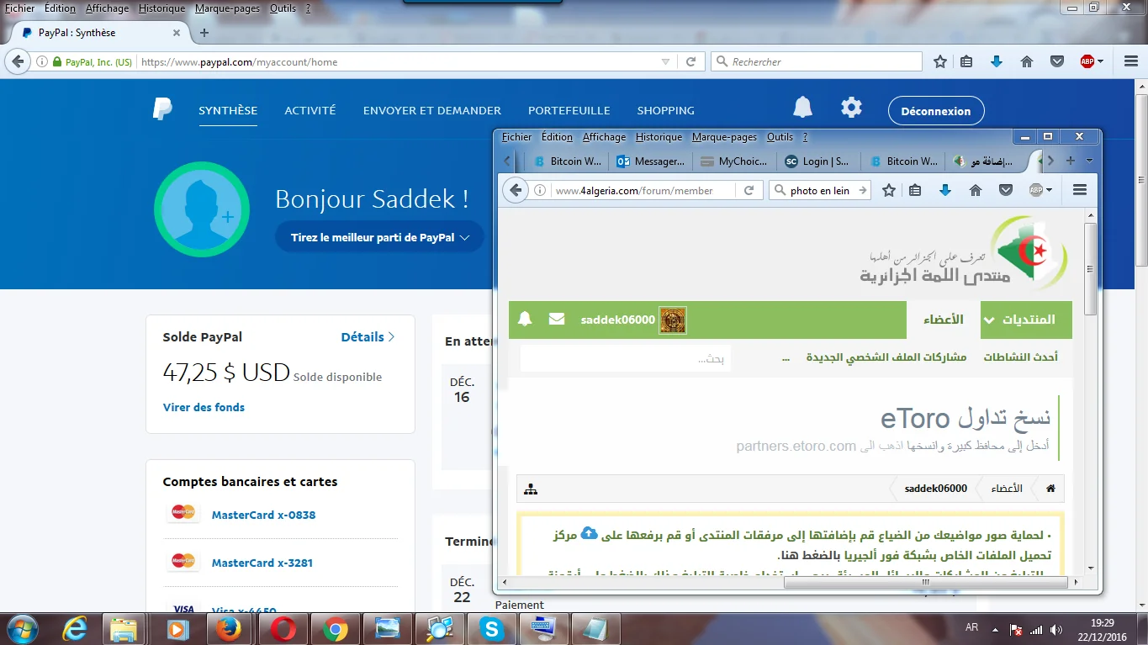Open forum messages envelope icon
The width and height of the screenshot is (1148, 645).
click(x=556, y=320)
